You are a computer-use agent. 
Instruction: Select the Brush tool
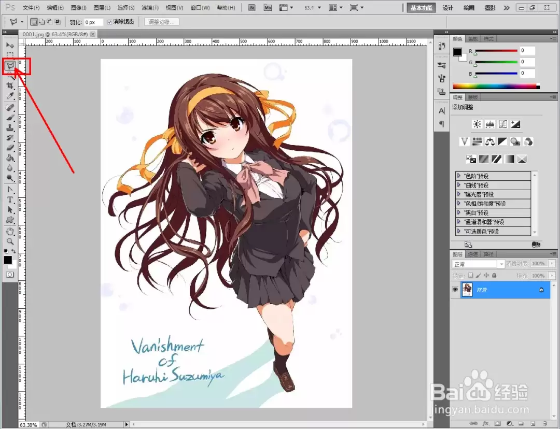tap(10, 118)
